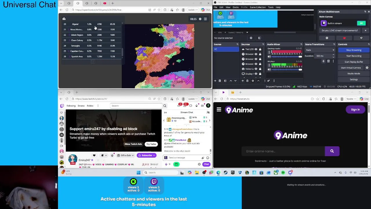Click Start Recording in OBS

pyautogui.click(x=354, y=56)
